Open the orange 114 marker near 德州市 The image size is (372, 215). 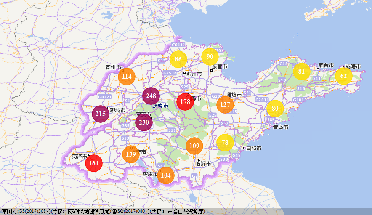127,77
